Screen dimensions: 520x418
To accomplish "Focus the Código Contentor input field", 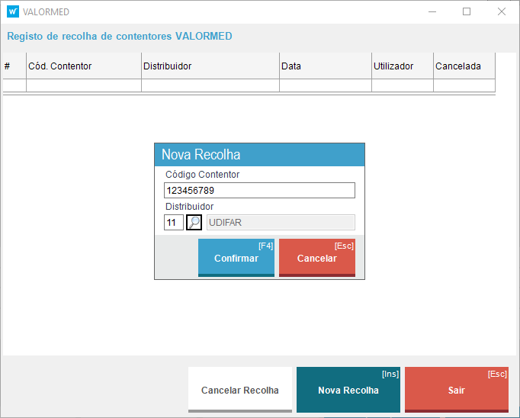I will point(259,191).
